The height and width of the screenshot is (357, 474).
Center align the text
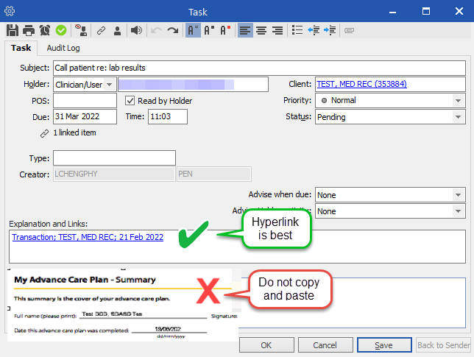pos(261,30)
